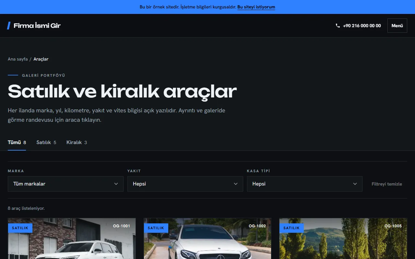The width and height of the screenshot is (415, 259).
Task: Go to the Ana sayfa breadcrumb
Action: [x=18, y=59]
